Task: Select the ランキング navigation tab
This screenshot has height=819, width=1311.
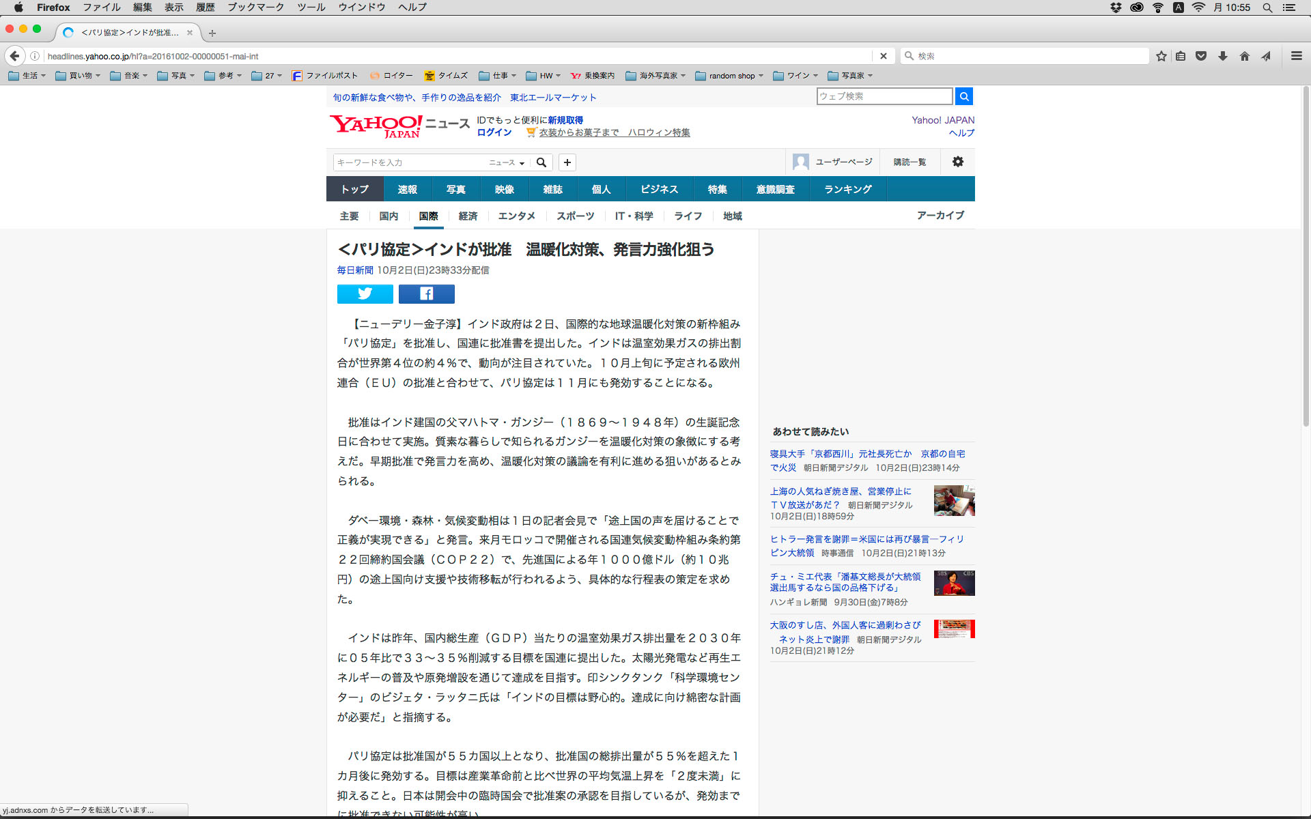Action: tap(847, 189)
